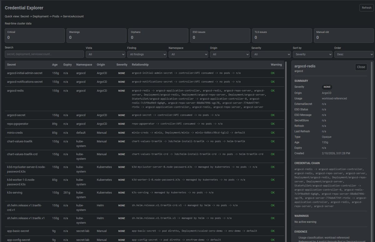This screenshot has height=242, width=375.
Task: Click the Warning column header
Action: (x=276, y=65)
